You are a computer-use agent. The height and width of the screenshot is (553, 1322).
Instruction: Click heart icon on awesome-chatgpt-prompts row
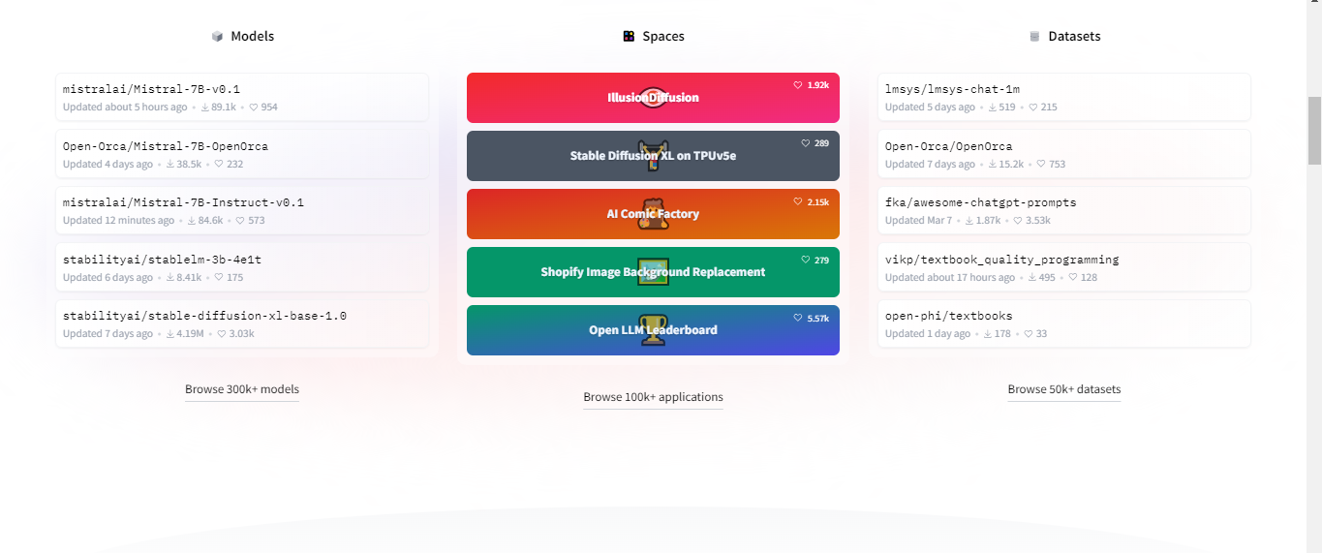[1019, 221]
